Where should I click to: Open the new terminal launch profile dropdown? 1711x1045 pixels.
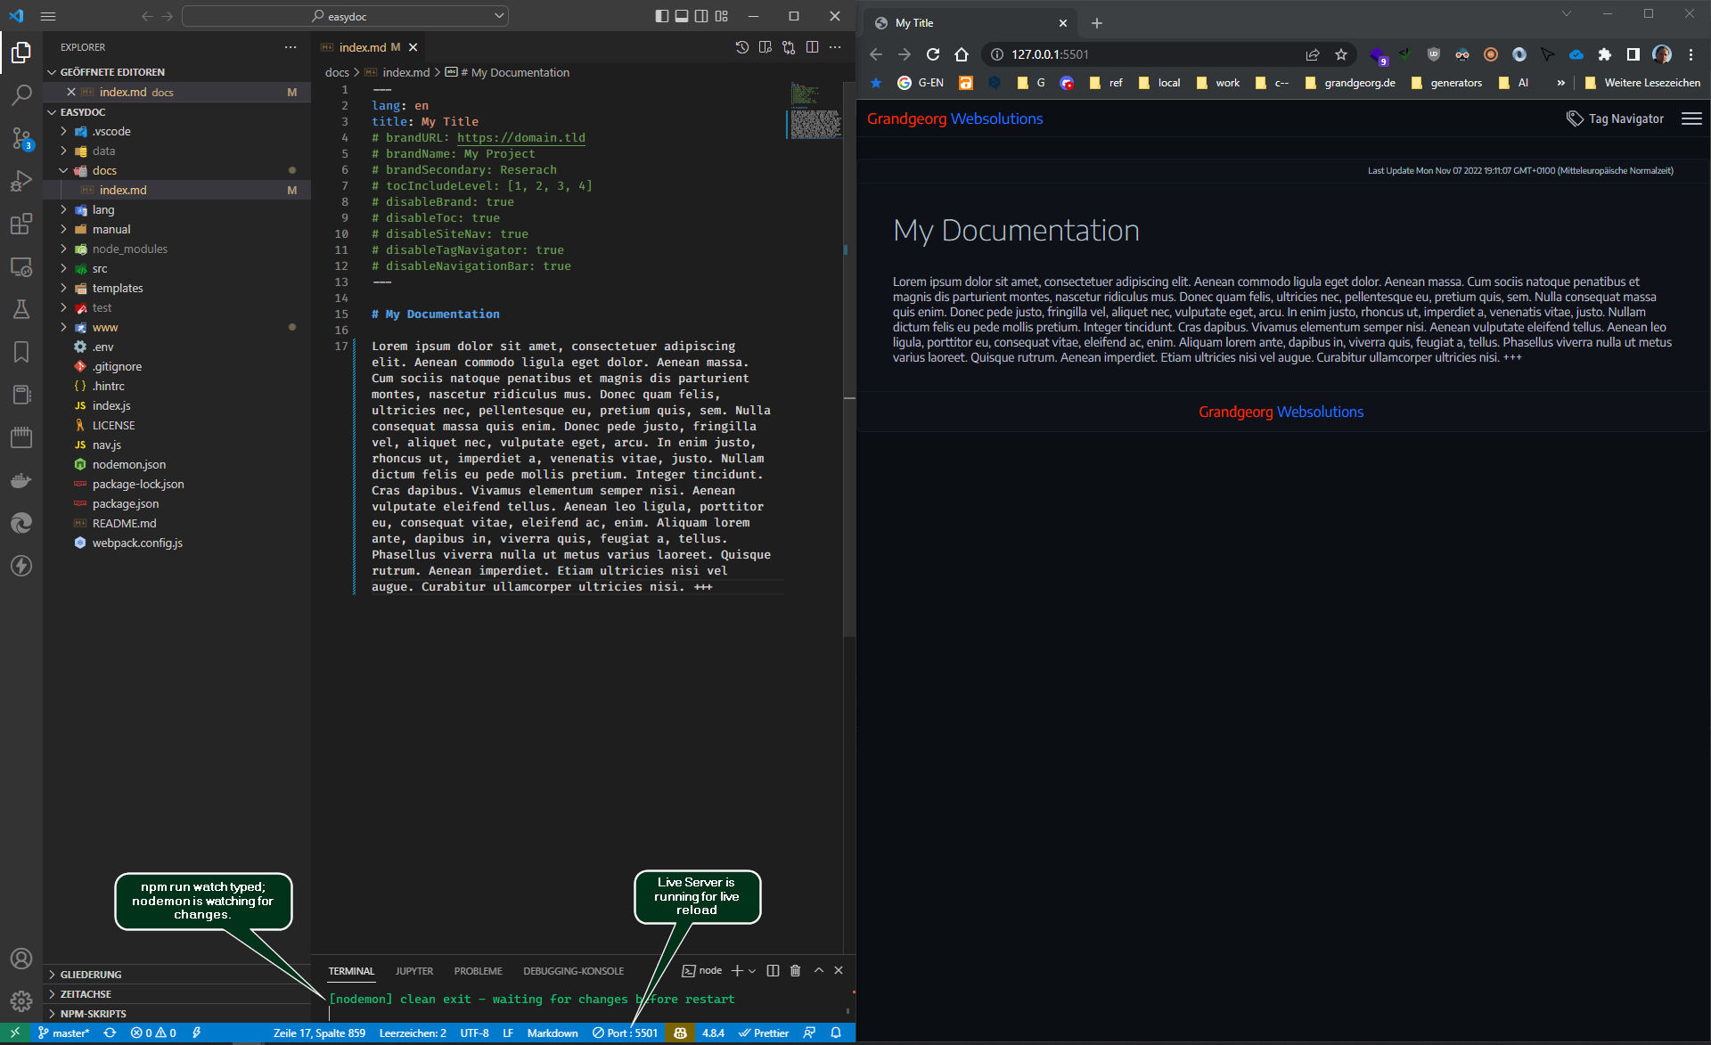[x=752, y=970]
